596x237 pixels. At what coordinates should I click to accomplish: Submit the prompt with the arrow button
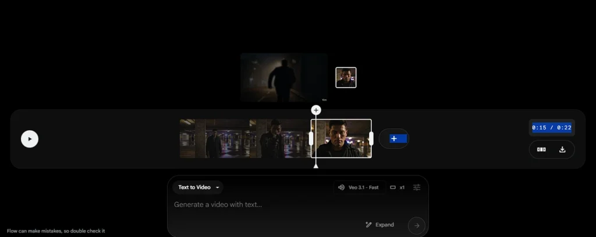pos(417,225)
